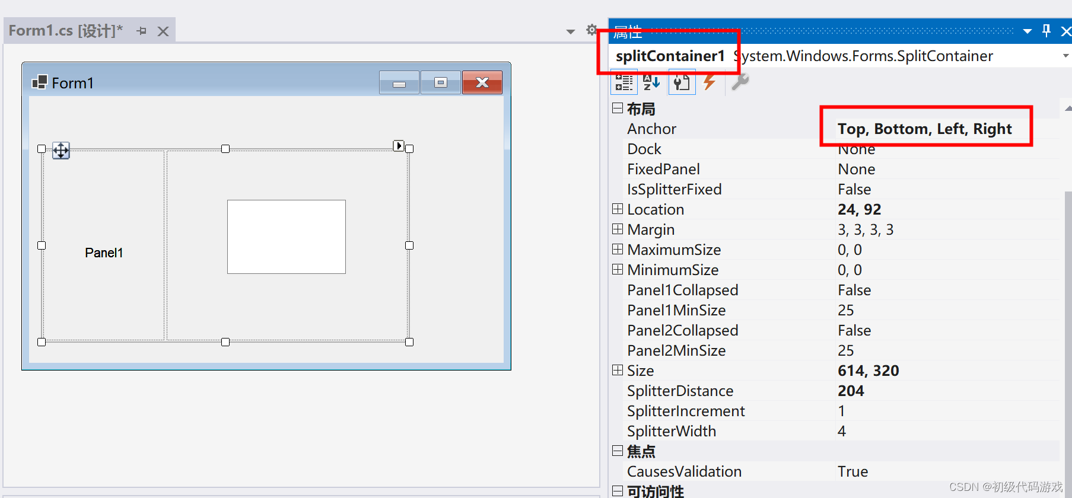This screenshot has width=1072, height=498.
Task: Sort properties alphabetically
Action: [651, 82]
